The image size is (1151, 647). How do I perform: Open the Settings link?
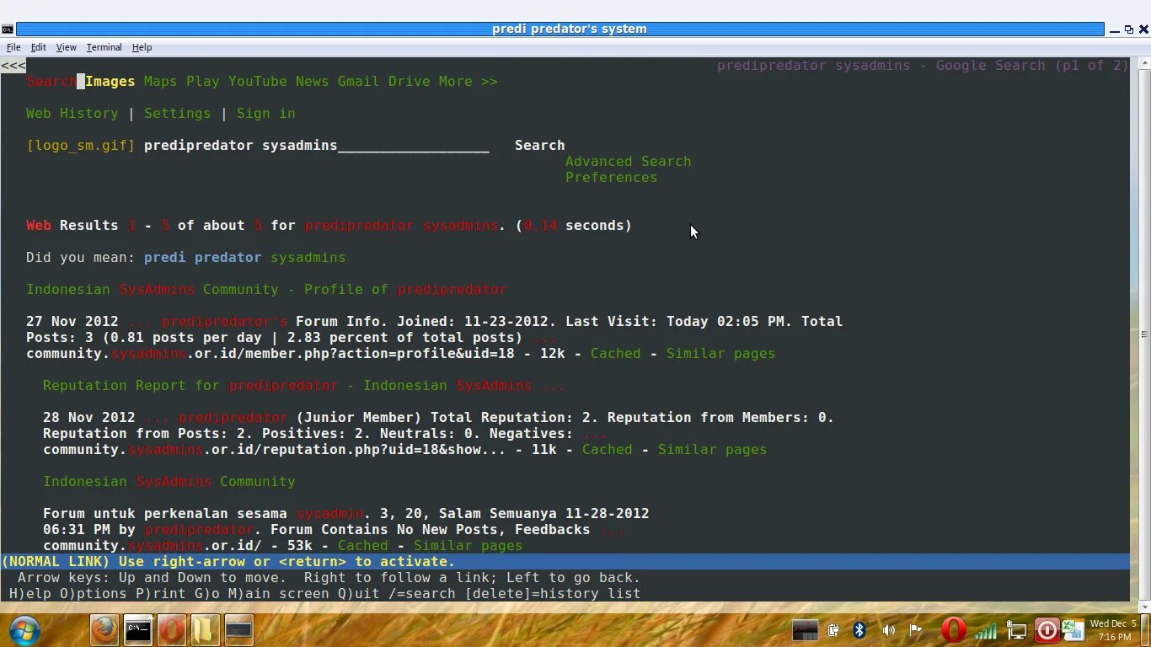click(x=177, y=114)
